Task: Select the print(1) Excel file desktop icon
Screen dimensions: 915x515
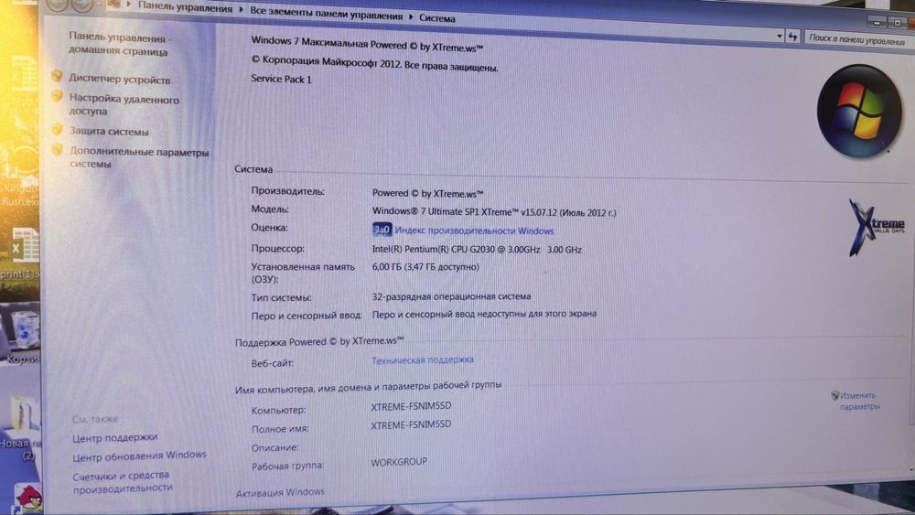Action: tap(21, 252)
